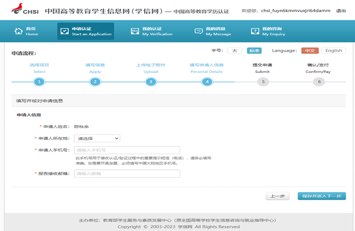This screenshot has width=355, height=231.
Task: Click the applicant mobile number input field
Action: (127, 150)
